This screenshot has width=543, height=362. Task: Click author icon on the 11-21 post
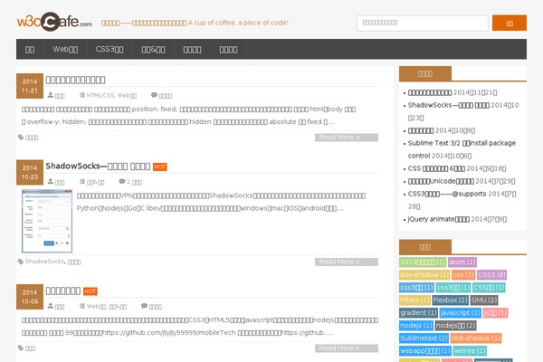tap(50, 95)
